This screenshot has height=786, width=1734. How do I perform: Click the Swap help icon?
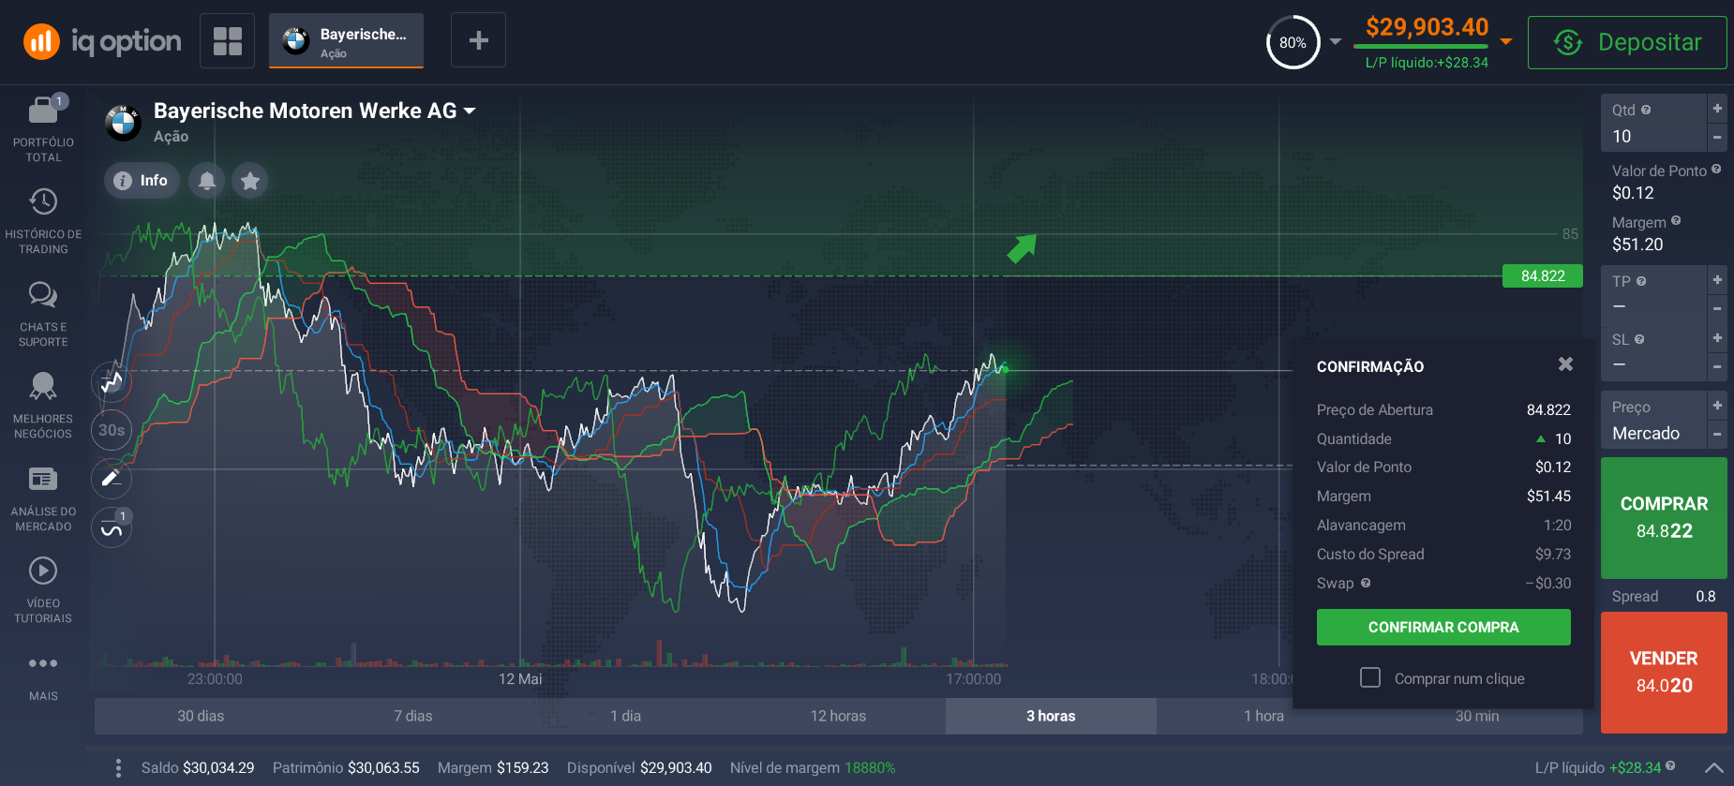coord(1366,583)
